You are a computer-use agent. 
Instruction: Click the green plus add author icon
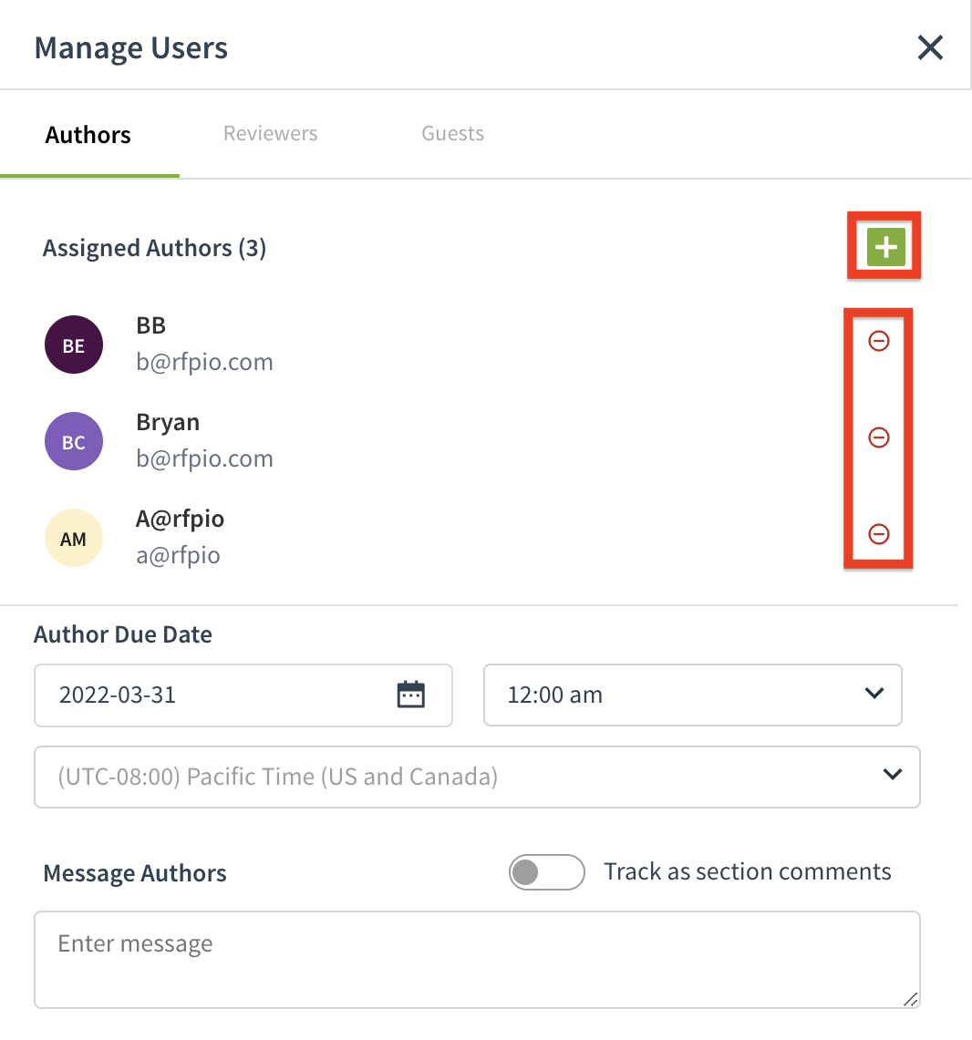pyautogui.click(x=885, y=247)
